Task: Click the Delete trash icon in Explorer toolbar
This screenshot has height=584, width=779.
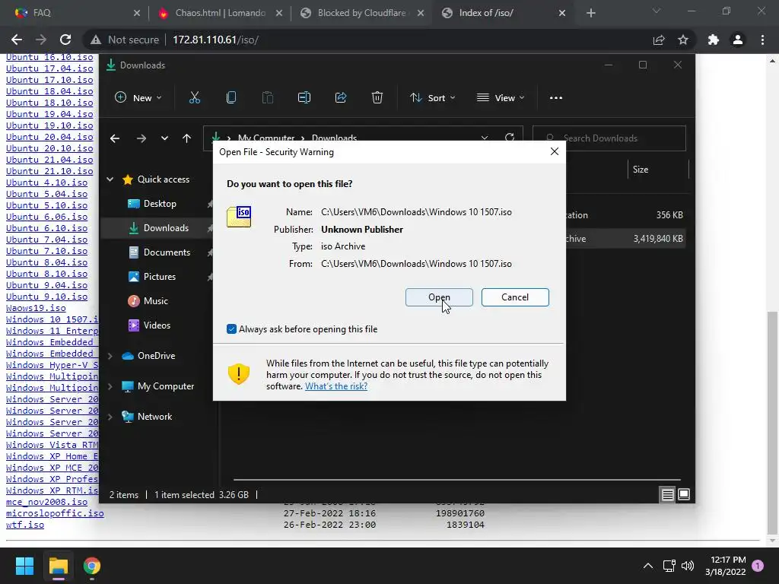Action: (x=377, y=98)
